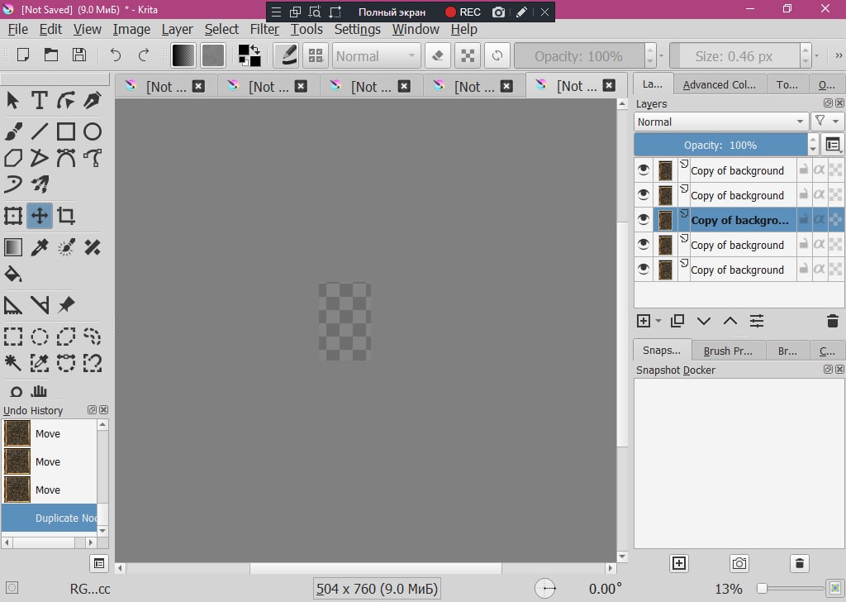
Task: Click the image dimensions 504 x 760 field
Action: (x=377, y=589)
